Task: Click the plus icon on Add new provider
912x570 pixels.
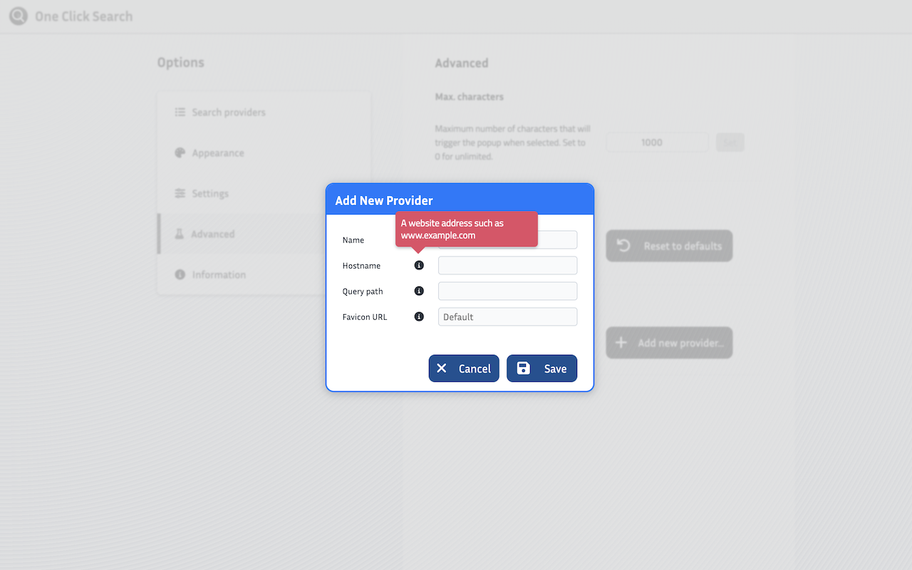Action: coord(621,343)
